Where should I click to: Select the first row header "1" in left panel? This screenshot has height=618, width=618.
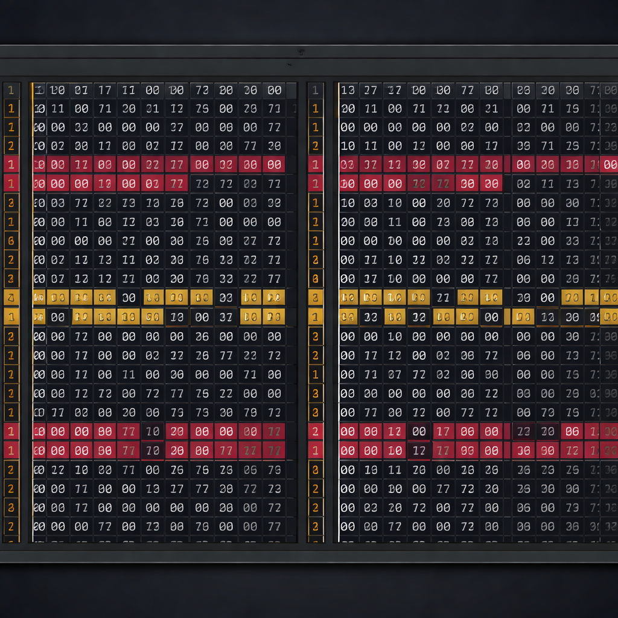[11, 91]
